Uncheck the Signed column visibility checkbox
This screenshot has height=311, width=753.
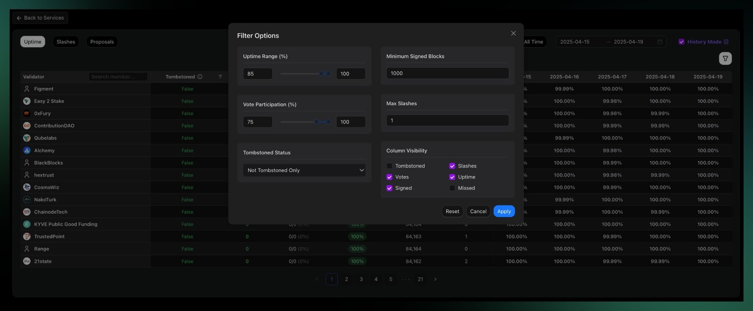(x=389, y=188)
